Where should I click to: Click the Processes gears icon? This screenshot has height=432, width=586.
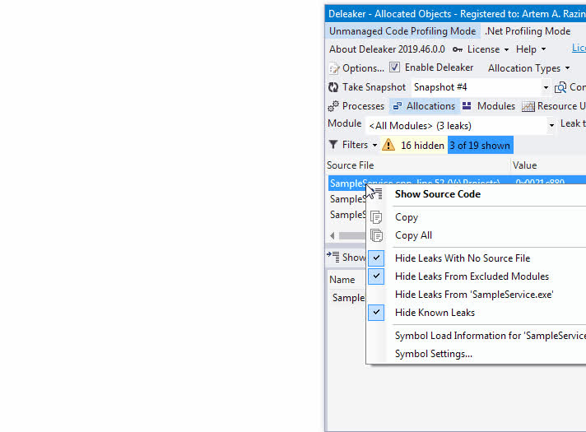(x=333, y=106)
